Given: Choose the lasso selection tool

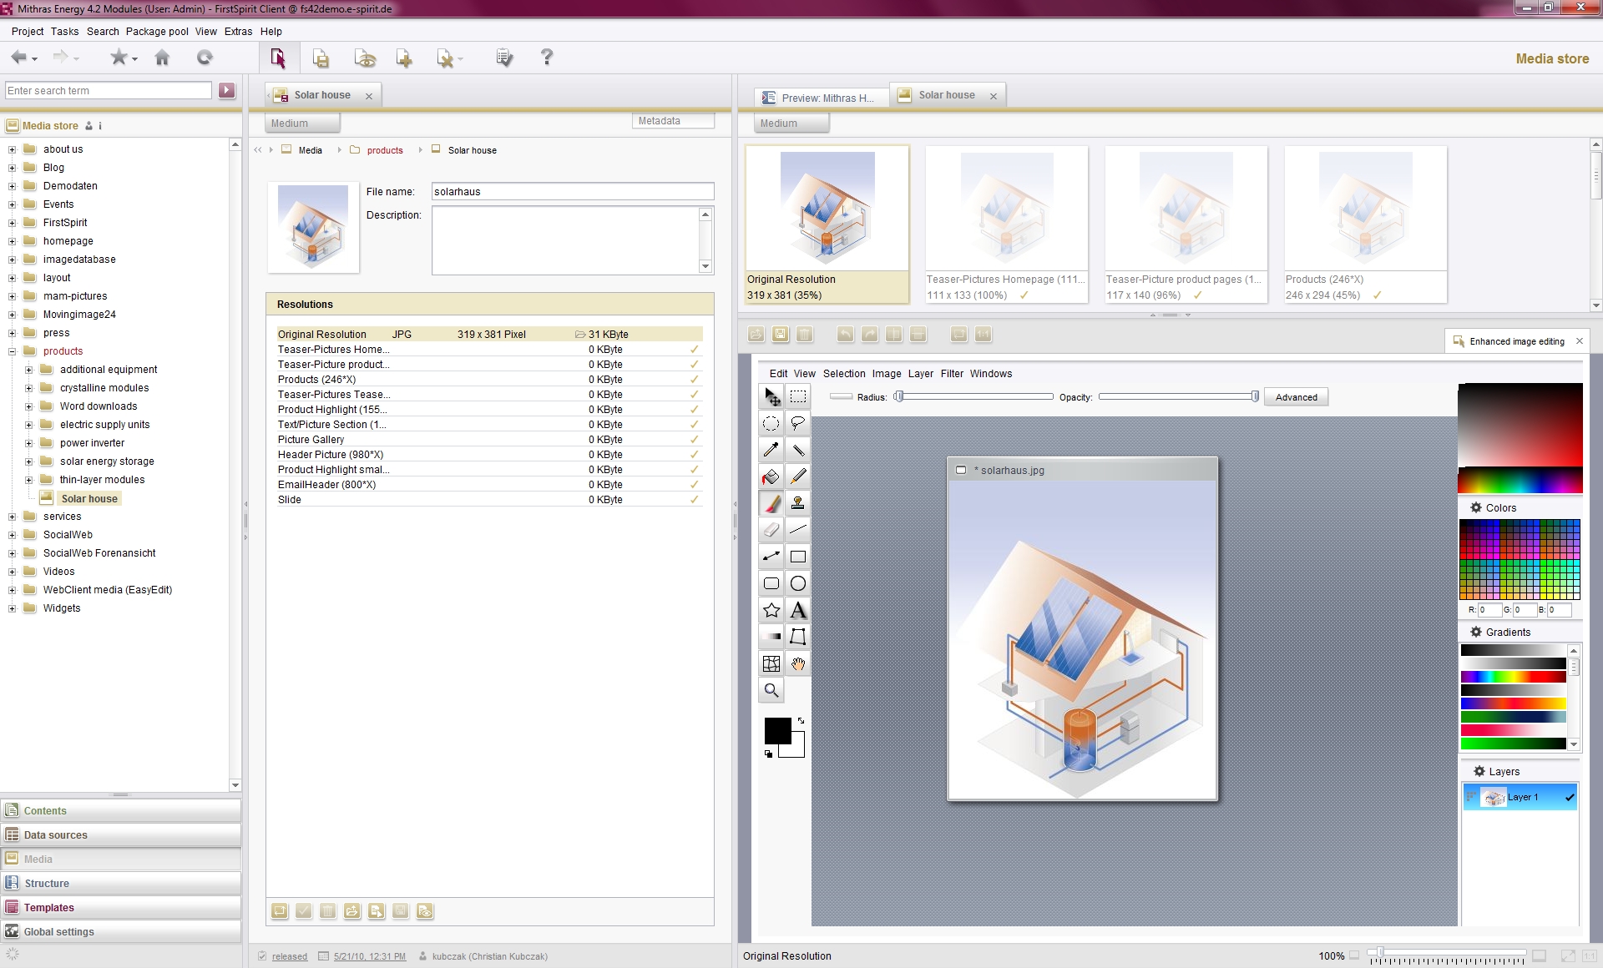Looking at the screenshot, I should [798, 423].
